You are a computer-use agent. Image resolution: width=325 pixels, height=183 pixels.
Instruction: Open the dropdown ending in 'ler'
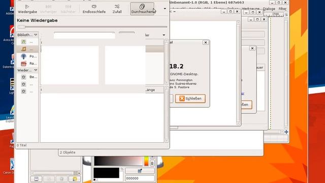[155, 35]
